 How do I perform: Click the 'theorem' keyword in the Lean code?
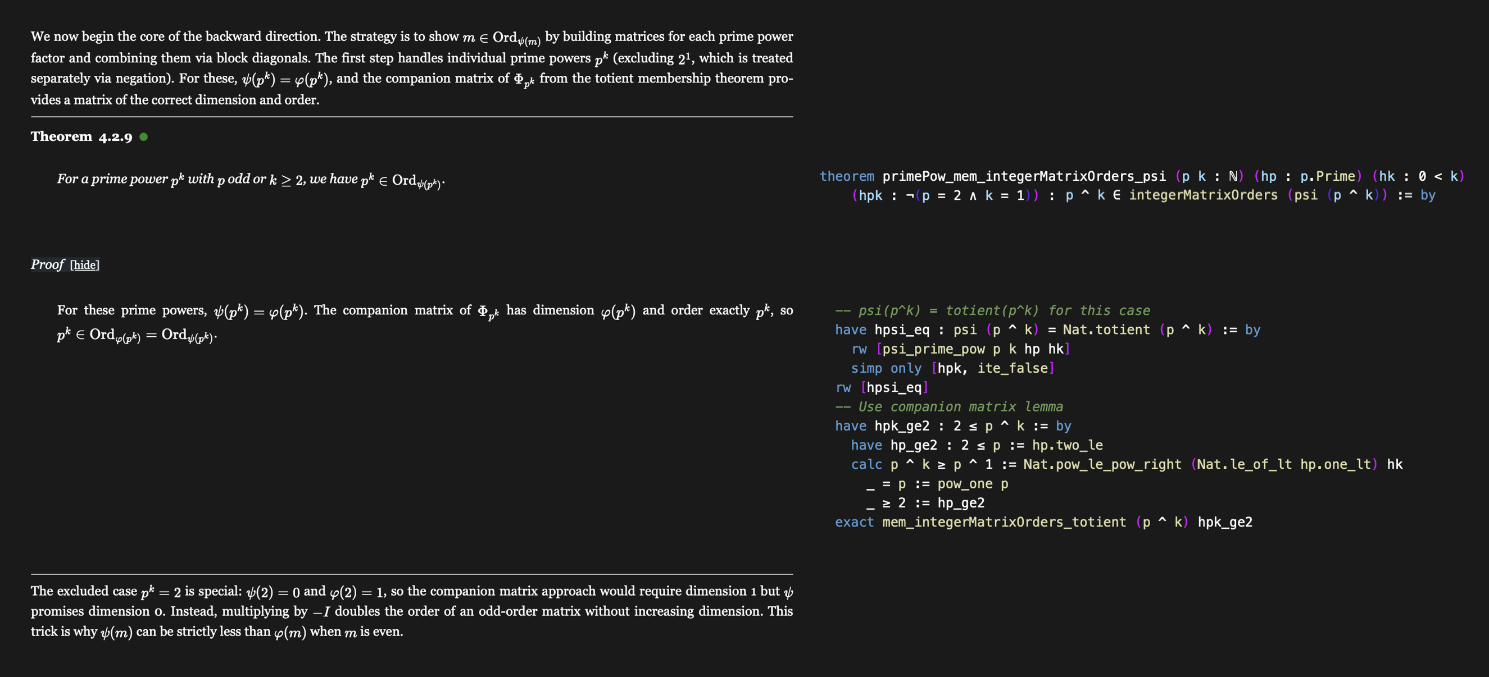tap(846, 176)
